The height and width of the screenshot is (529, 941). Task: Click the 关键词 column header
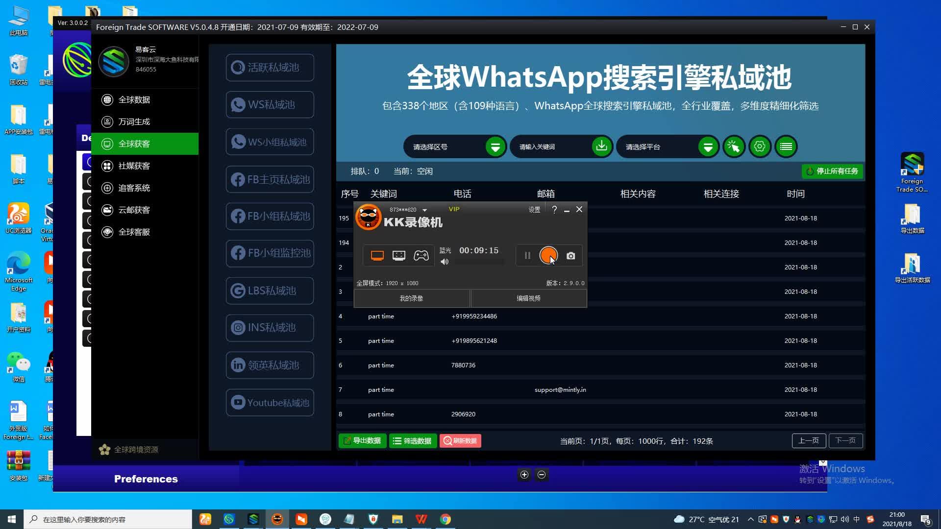[x=383, y=194]
